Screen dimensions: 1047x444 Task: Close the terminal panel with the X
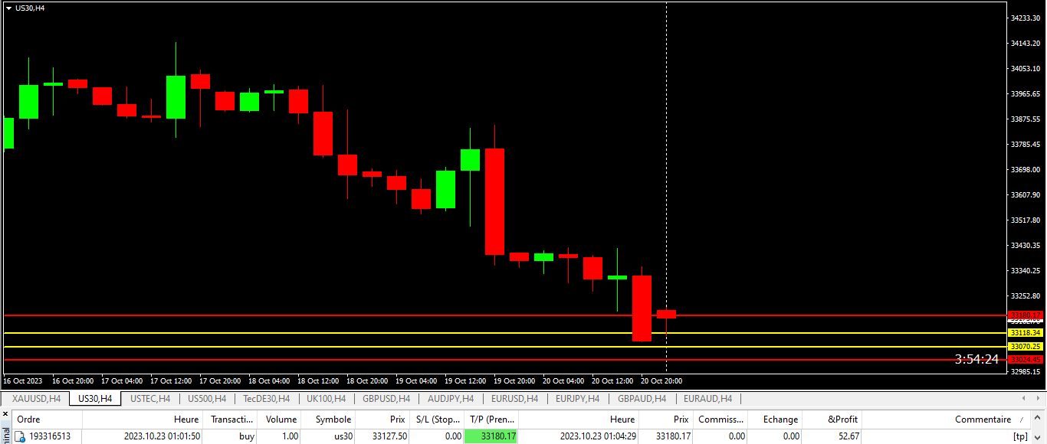tap(5, 414)
